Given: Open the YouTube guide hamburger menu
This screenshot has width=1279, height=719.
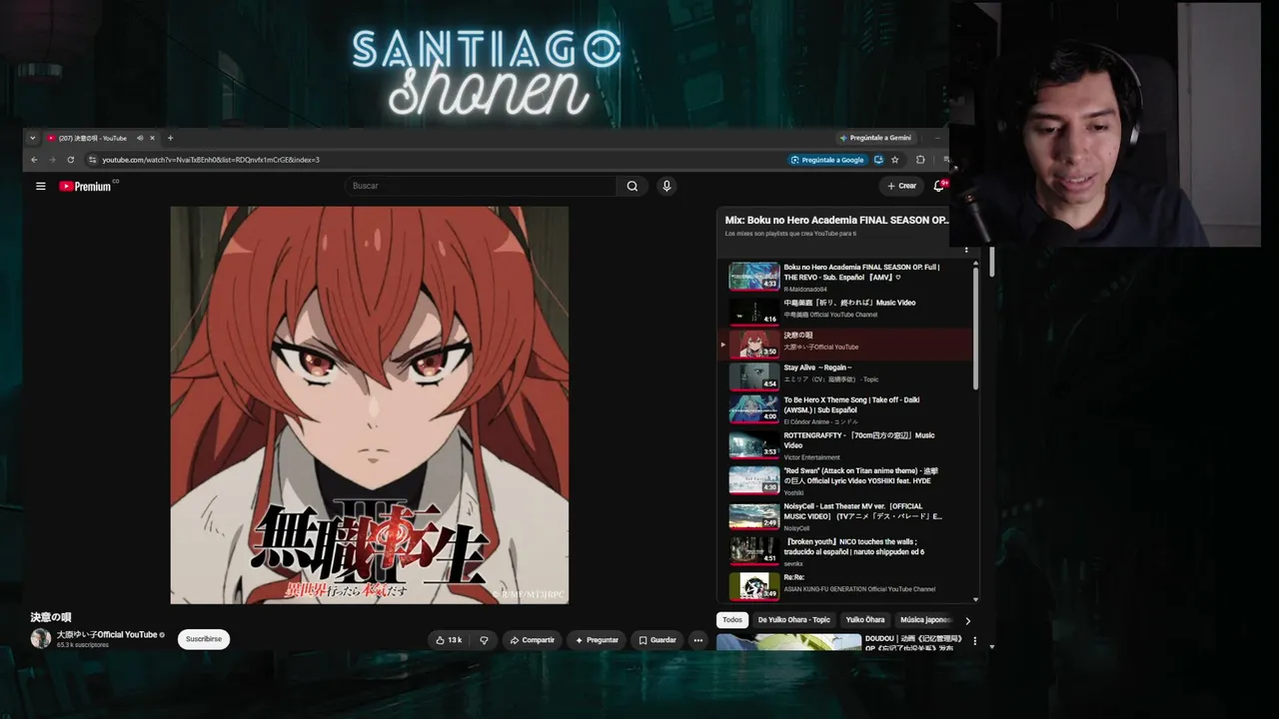Looking at the screenshot, I should [40, 186].
